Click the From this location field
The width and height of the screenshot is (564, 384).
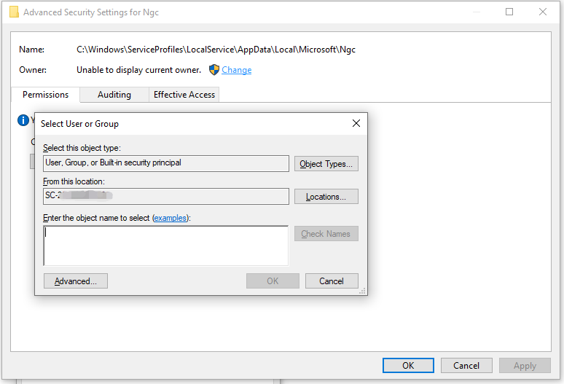[x=166, y=196]
